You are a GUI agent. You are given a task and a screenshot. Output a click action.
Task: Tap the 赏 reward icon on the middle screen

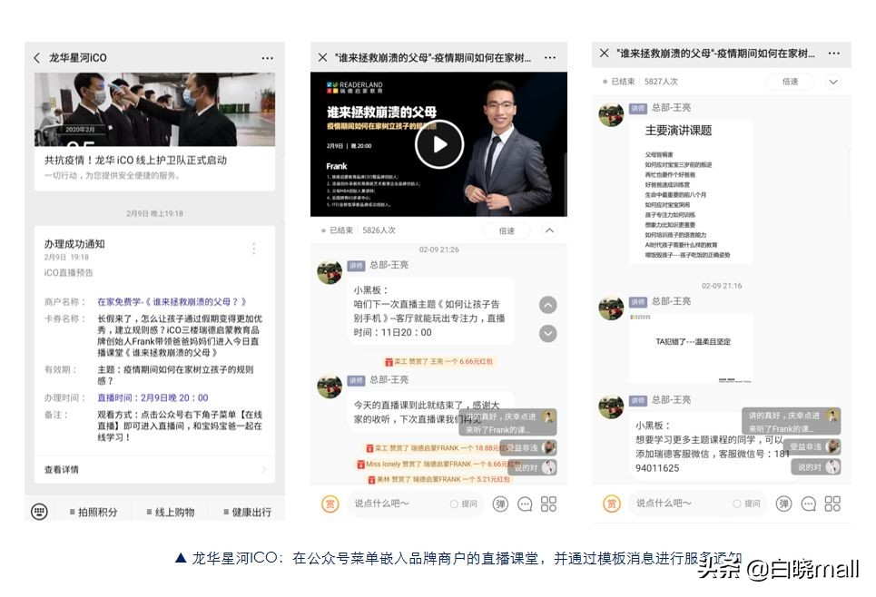(331, 504)
